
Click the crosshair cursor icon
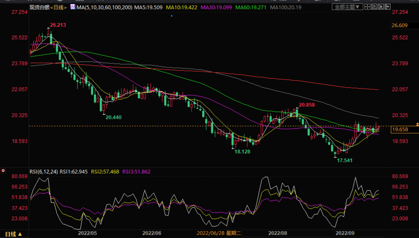point(367,7)
